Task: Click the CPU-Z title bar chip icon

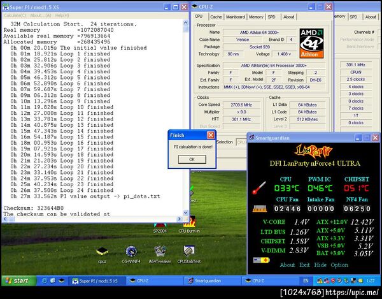Action: 195,6
